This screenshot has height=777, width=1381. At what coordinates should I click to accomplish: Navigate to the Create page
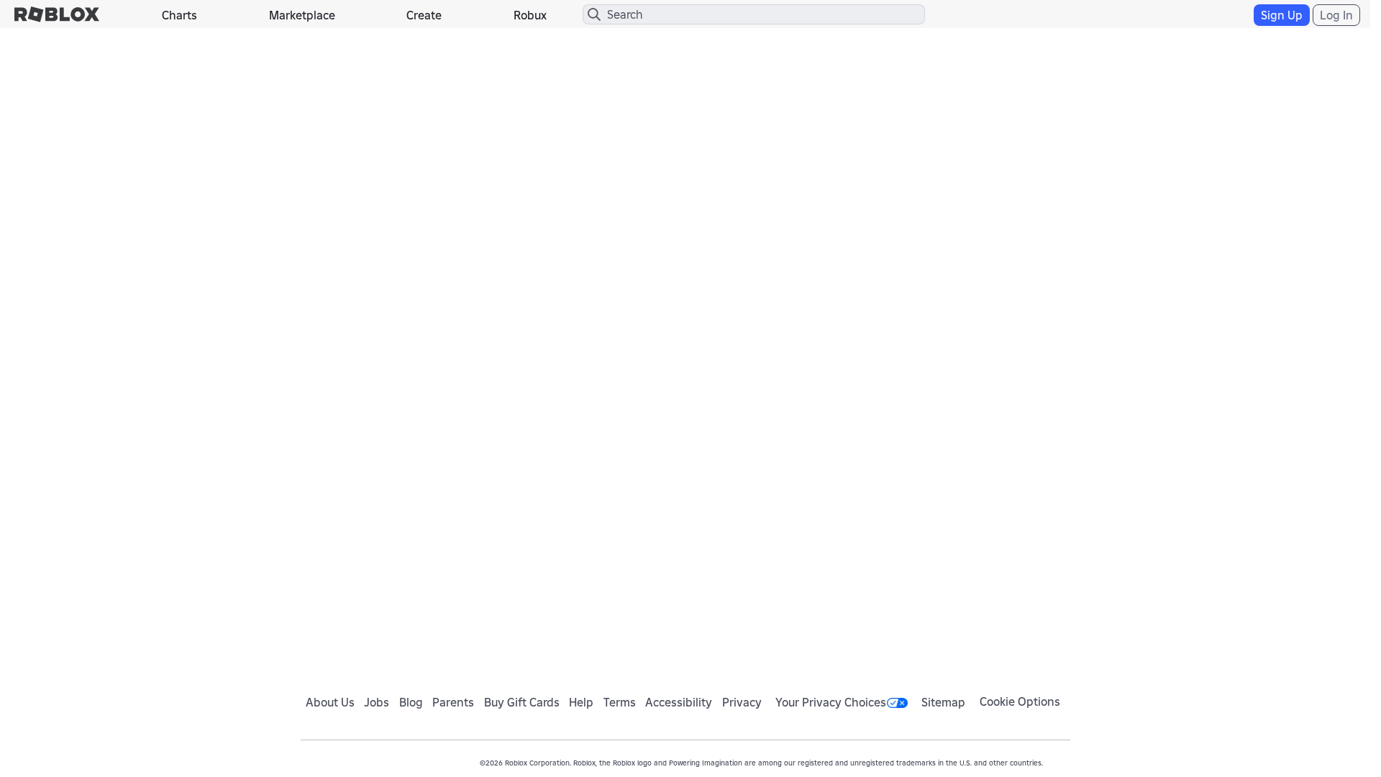tap(423, 15)
